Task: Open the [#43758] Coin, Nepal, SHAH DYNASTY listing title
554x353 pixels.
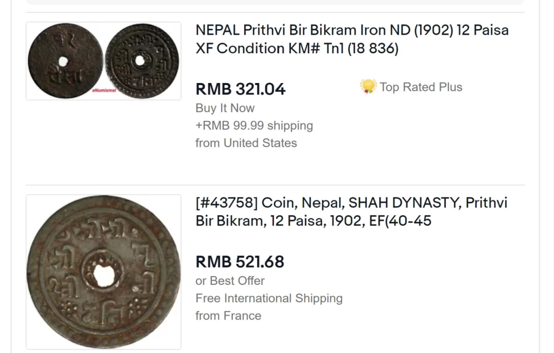Action: pos(351,212)
